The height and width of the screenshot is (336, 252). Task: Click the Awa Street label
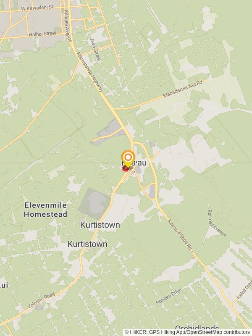tap(95, 50)
